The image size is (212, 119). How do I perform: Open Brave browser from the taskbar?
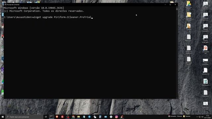pos(57,117)
